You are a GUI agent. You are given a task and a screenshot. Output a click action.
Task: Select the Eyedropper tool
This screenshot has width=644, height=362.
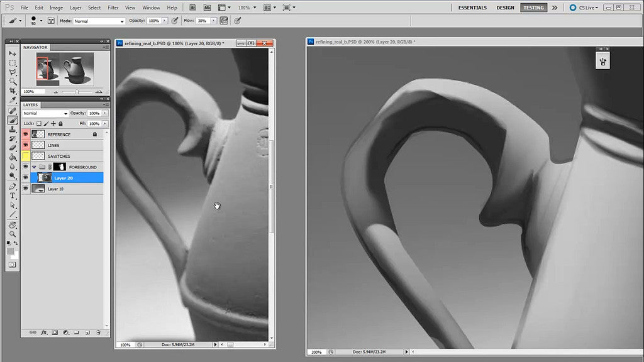13,100
